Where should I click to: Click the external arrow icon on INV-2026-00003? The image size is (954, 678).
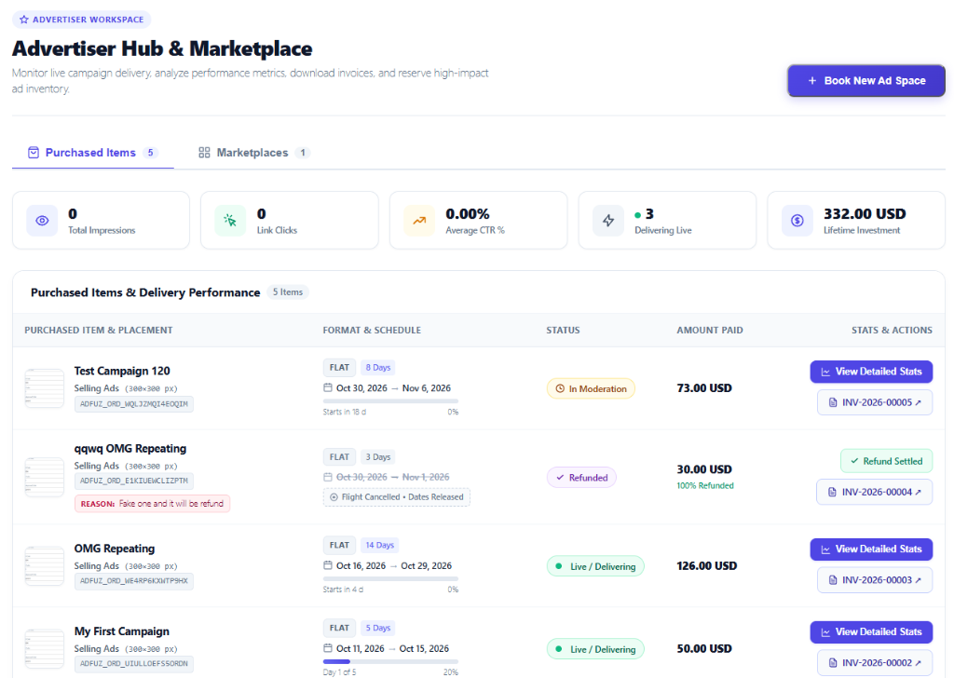918,580
